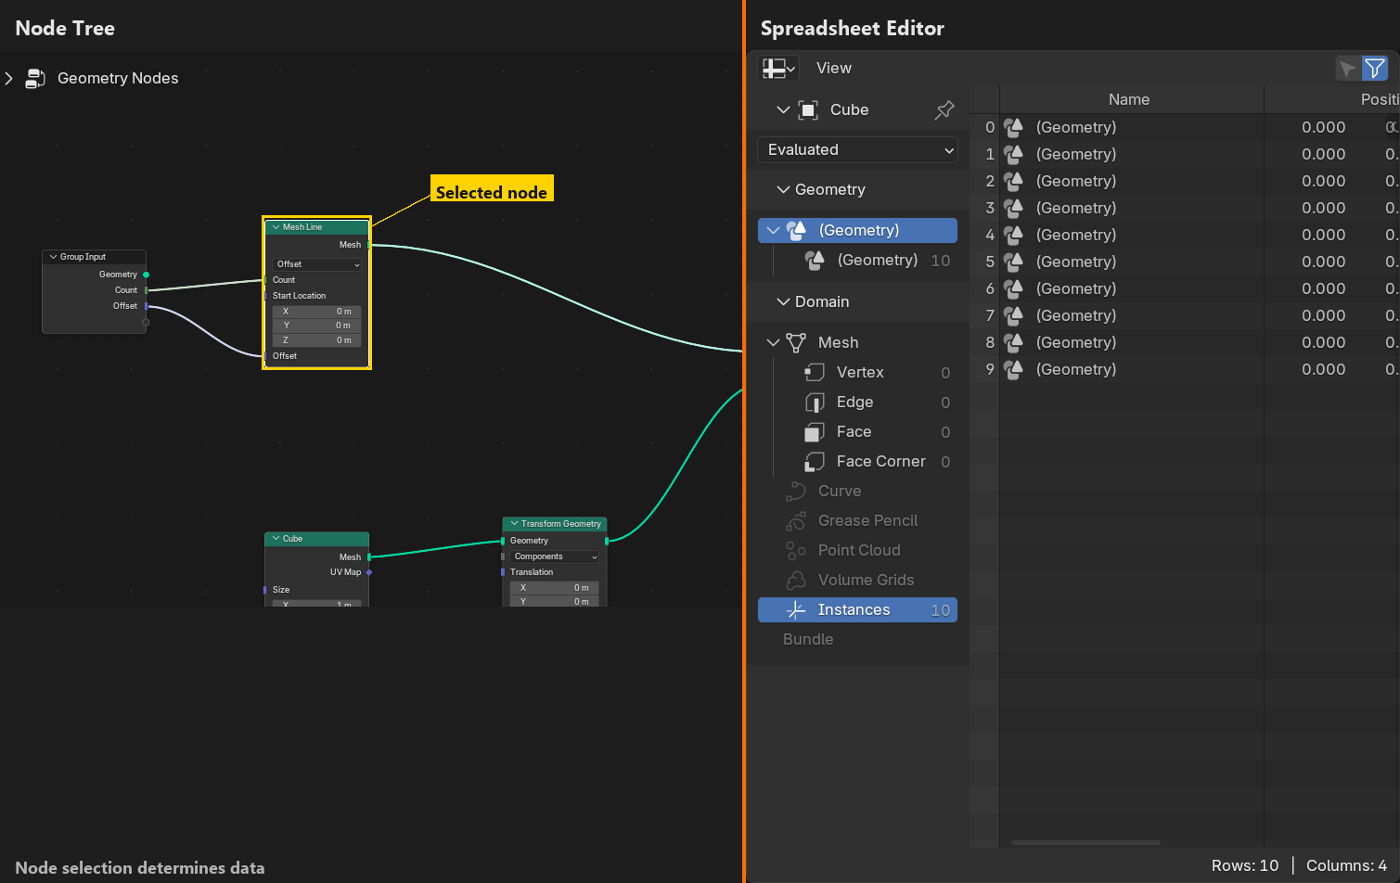Image resolution: width=1400 pixels, height=883 pixels.
Task: Collapse the Group Input node
Action: 53,257
